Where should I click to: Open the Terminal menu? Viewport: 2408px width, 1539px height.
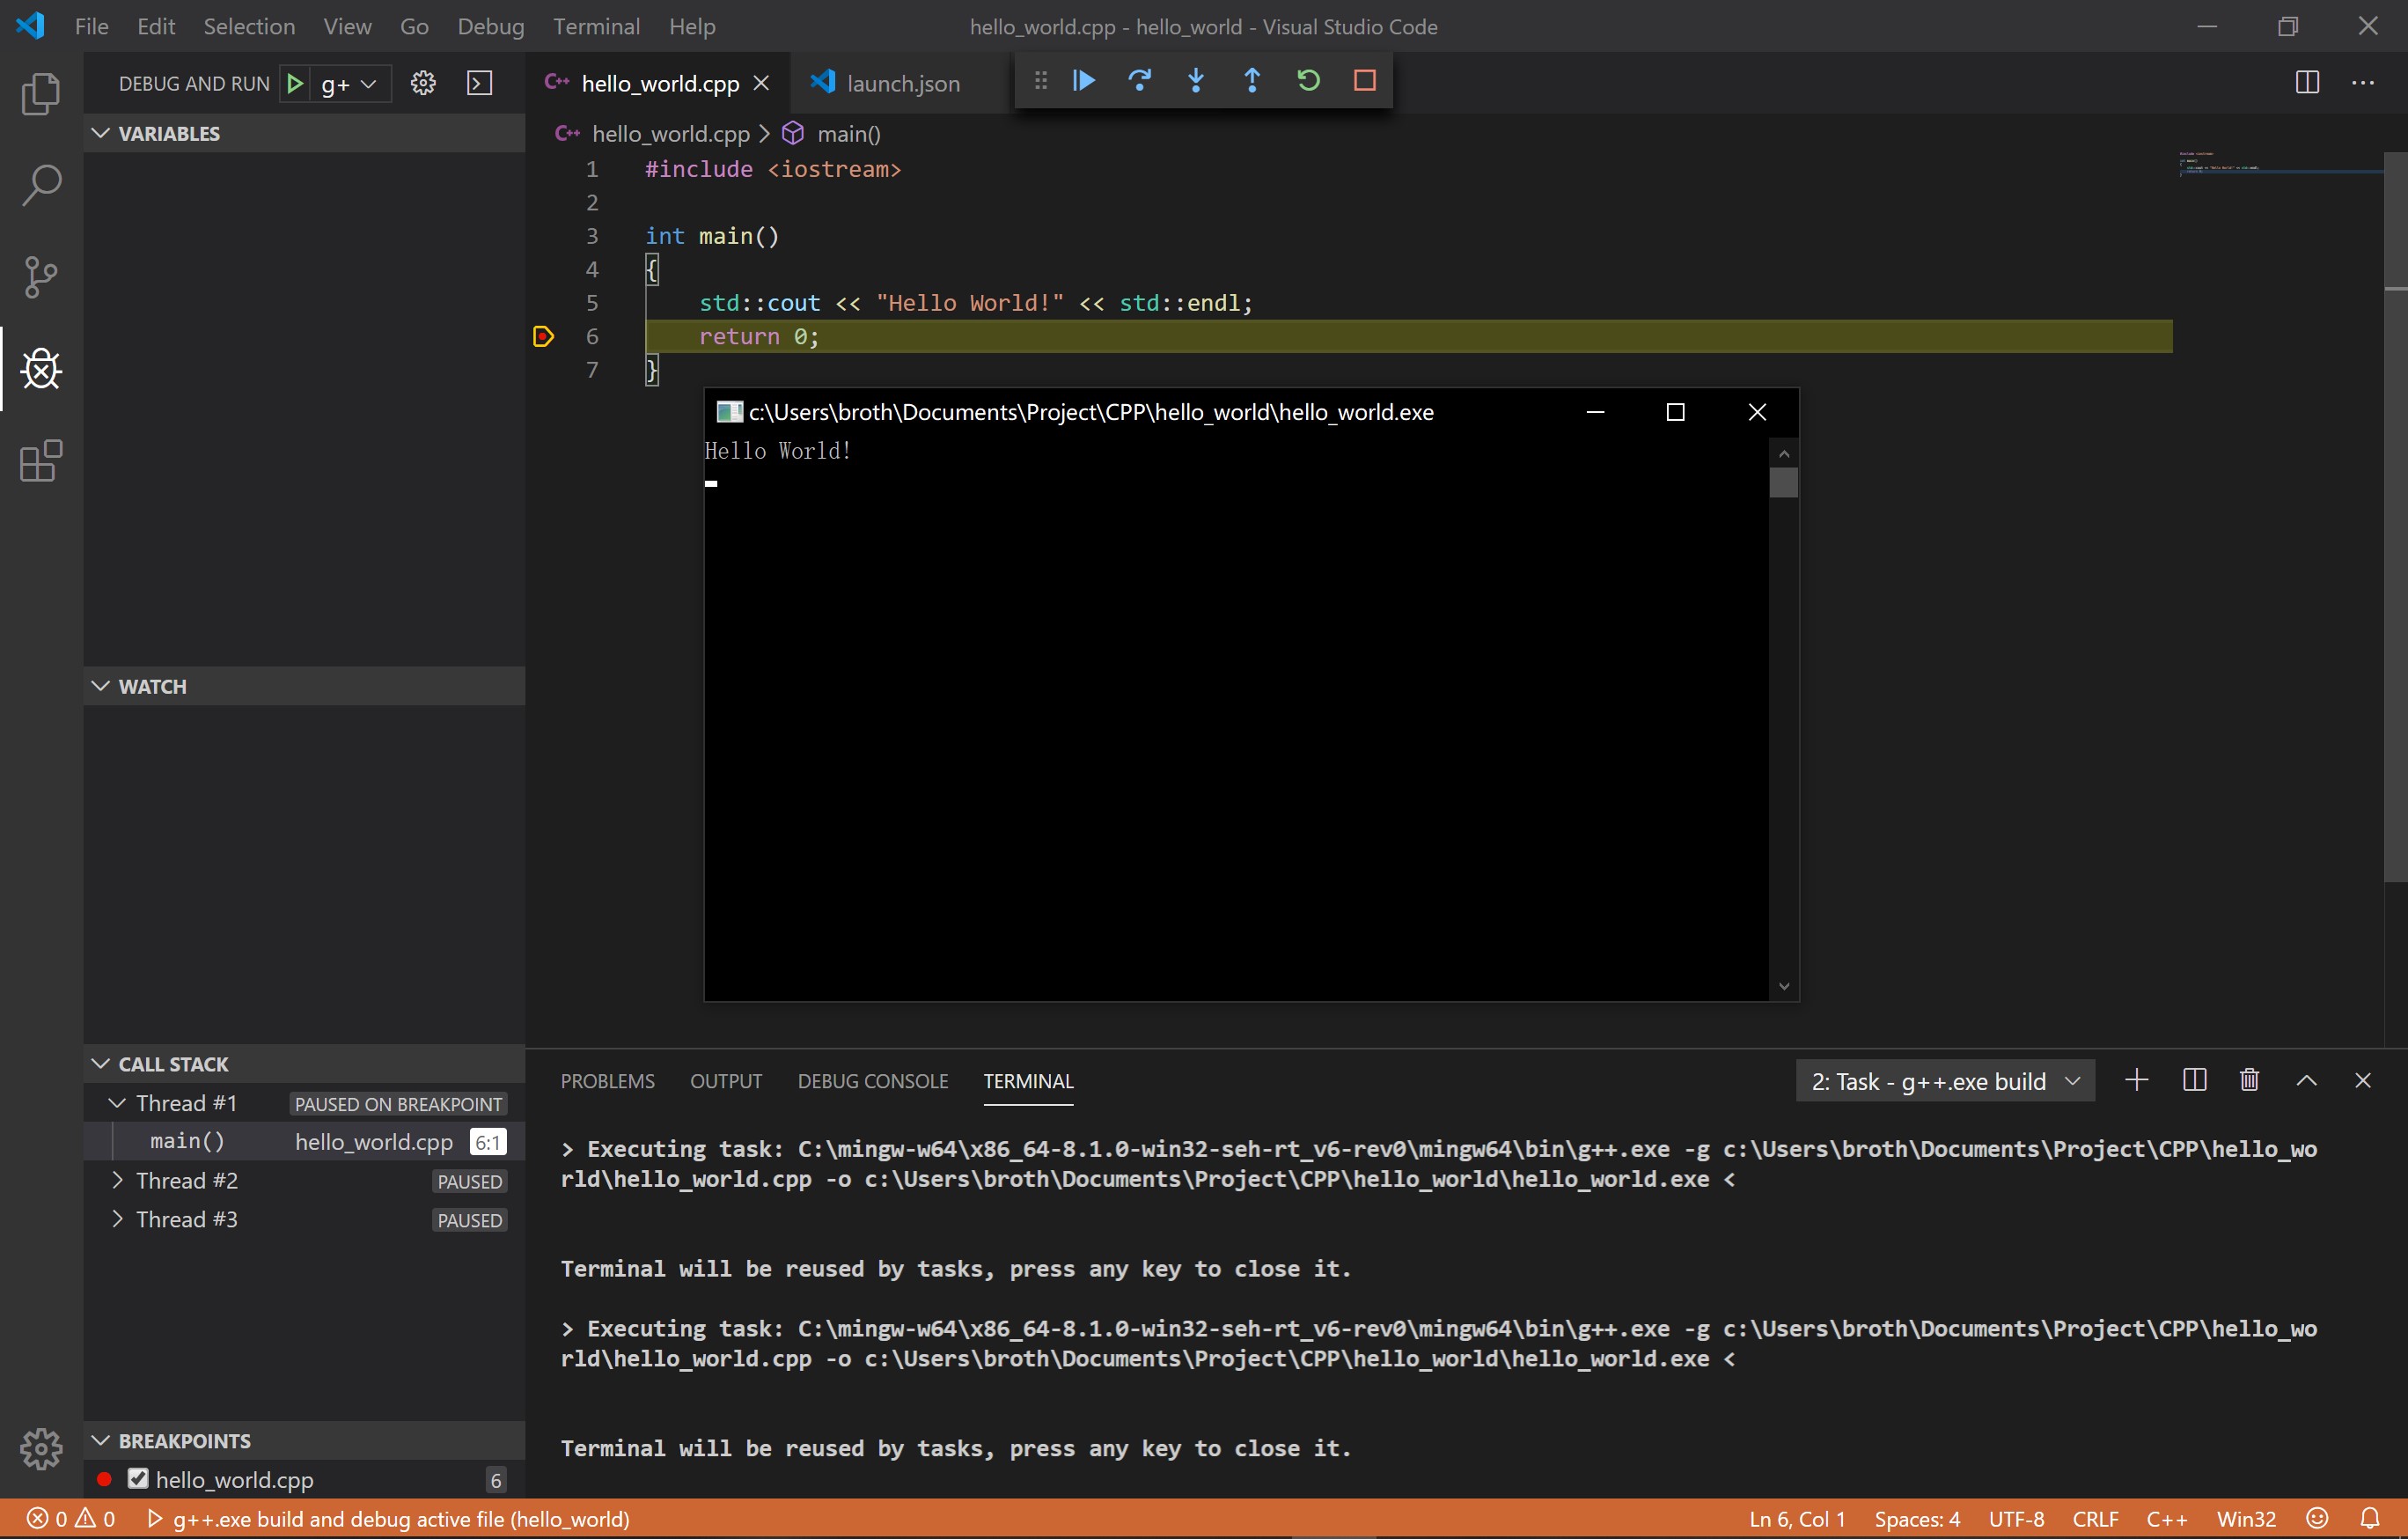596,26
